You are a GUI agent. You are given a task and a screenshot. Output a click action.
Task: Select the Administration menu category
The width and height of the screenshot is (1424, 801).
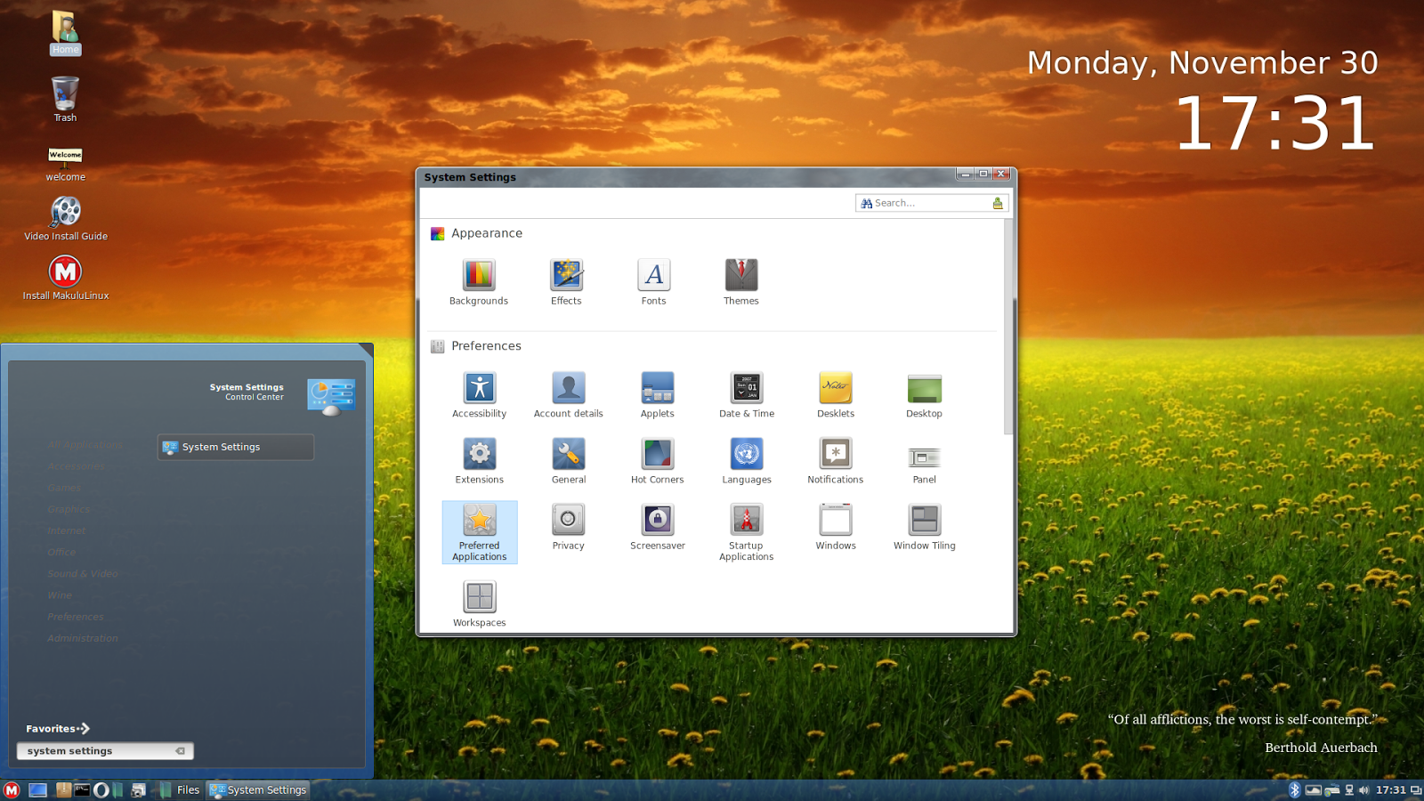point(83,638)
